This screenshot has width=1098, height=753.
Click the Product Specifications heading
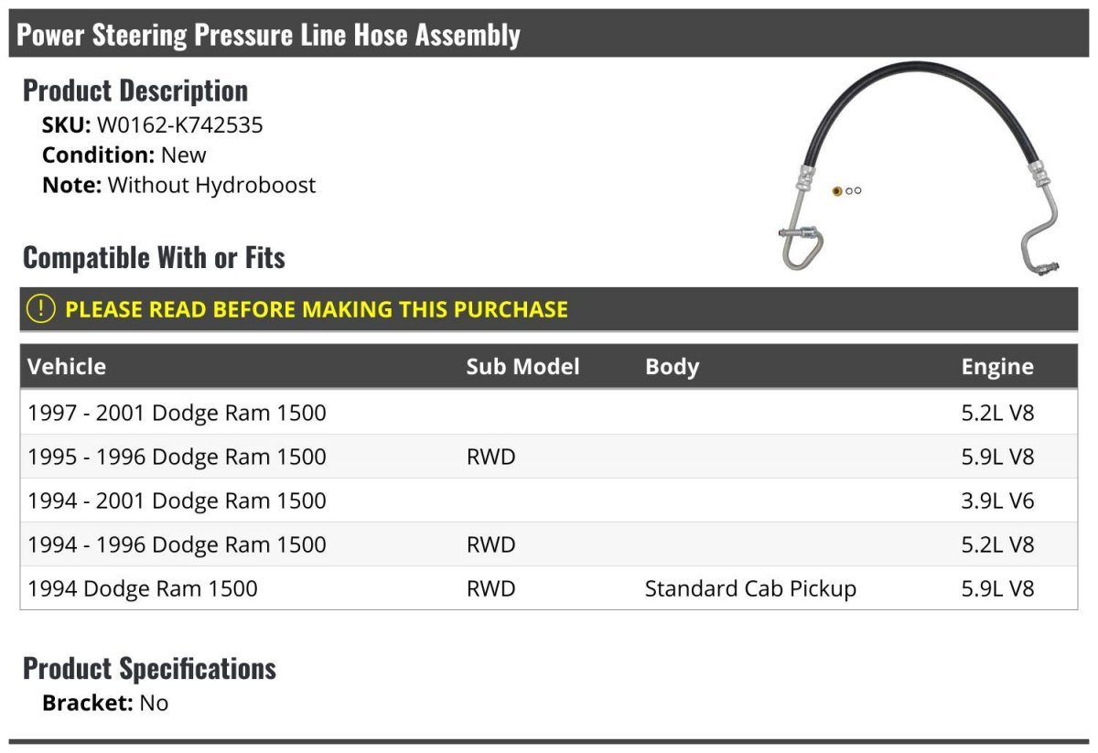(x=149, y=668)
